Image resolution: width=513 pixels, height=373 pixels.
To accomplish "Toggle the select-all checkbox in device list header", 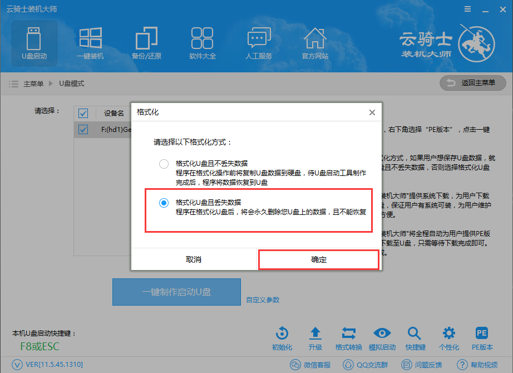I will pos(83,113).
